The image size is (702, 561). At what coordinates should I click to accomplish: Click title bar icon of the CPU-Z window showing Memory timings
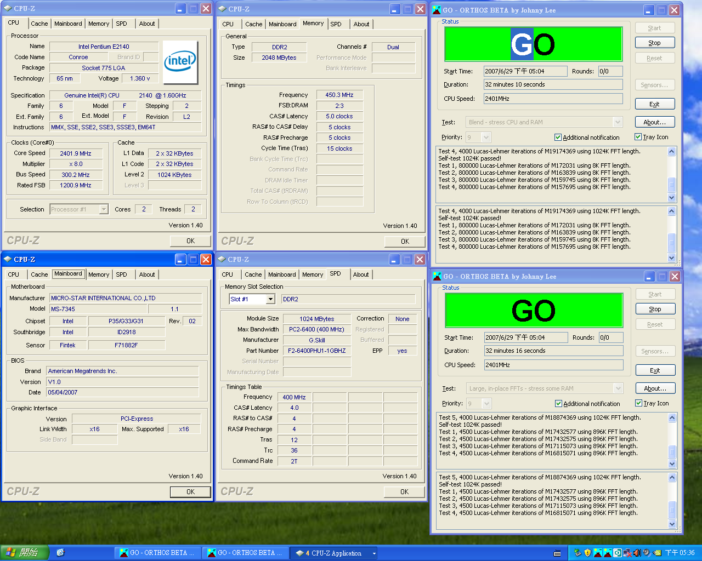pyautogui.click(x=222, y=9)
